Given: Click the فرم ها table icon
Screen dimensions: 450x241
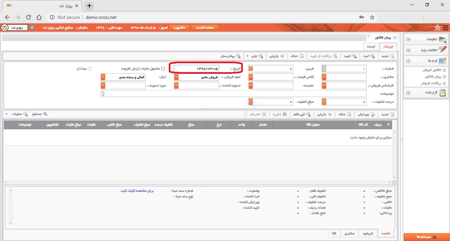Looking at the screenshot, I should tap(443, 61).
